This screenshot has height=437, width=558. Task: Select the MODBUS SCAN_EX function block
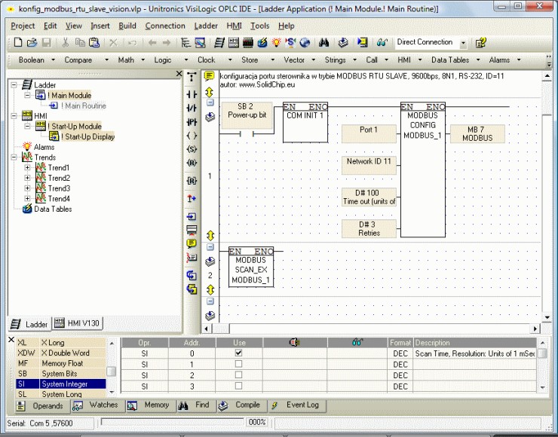pos(251,267)
